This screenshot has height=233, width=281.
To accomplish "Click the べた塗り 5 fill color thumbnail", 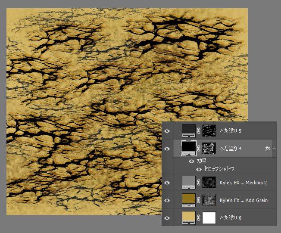I will [x=188, y=131].
